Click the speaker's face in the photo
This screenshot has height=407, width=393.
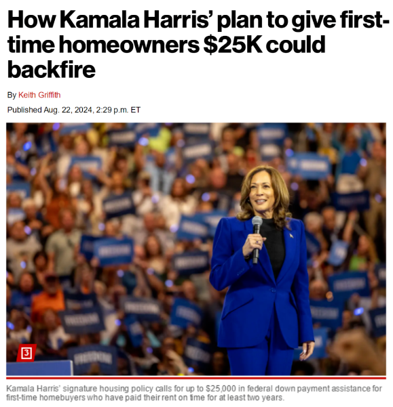(x=261, y=192)
